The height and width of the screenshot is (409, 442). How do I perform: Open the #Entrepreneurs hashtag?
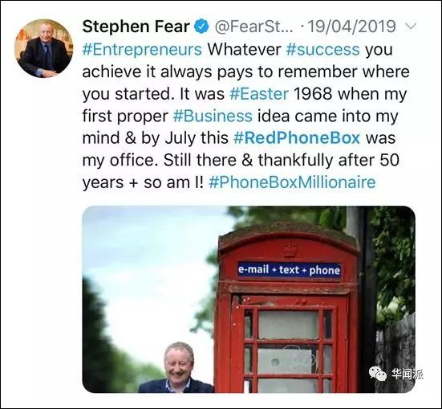tap(142, 50)
